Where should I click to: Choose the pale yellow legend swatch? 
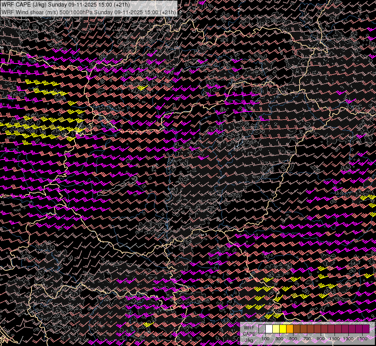tap(276, 329)
